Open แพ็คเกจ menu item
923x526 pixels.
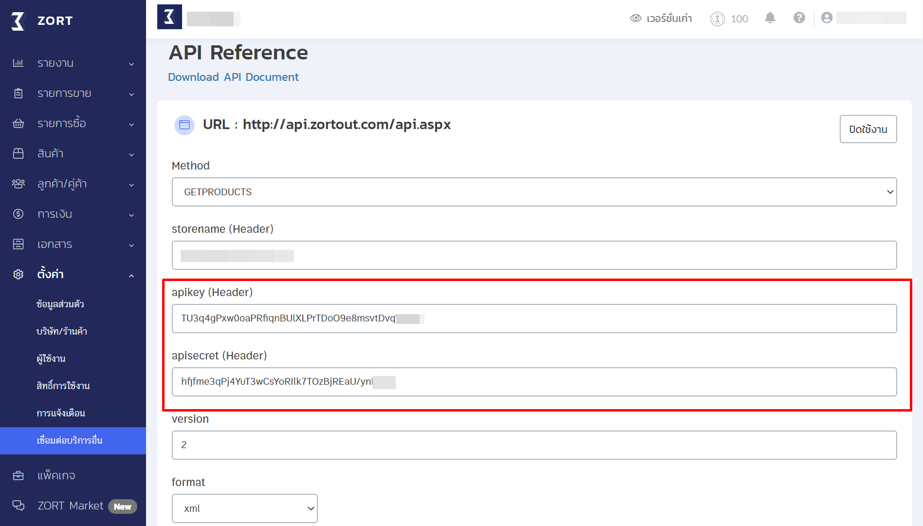pos(56,475)
